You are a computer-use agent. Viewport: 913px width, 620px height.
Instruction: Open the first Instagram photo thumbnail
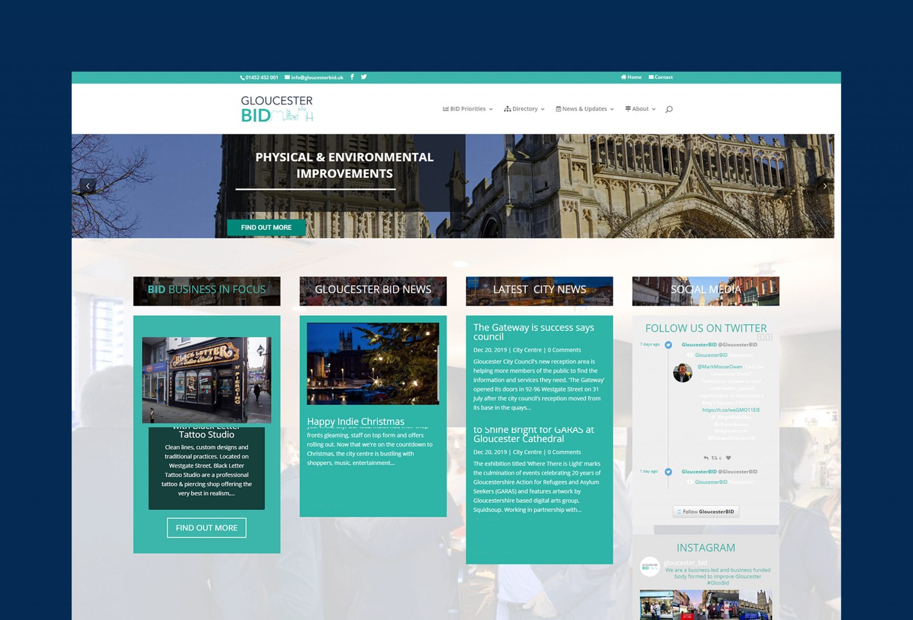tap(656, 605)
